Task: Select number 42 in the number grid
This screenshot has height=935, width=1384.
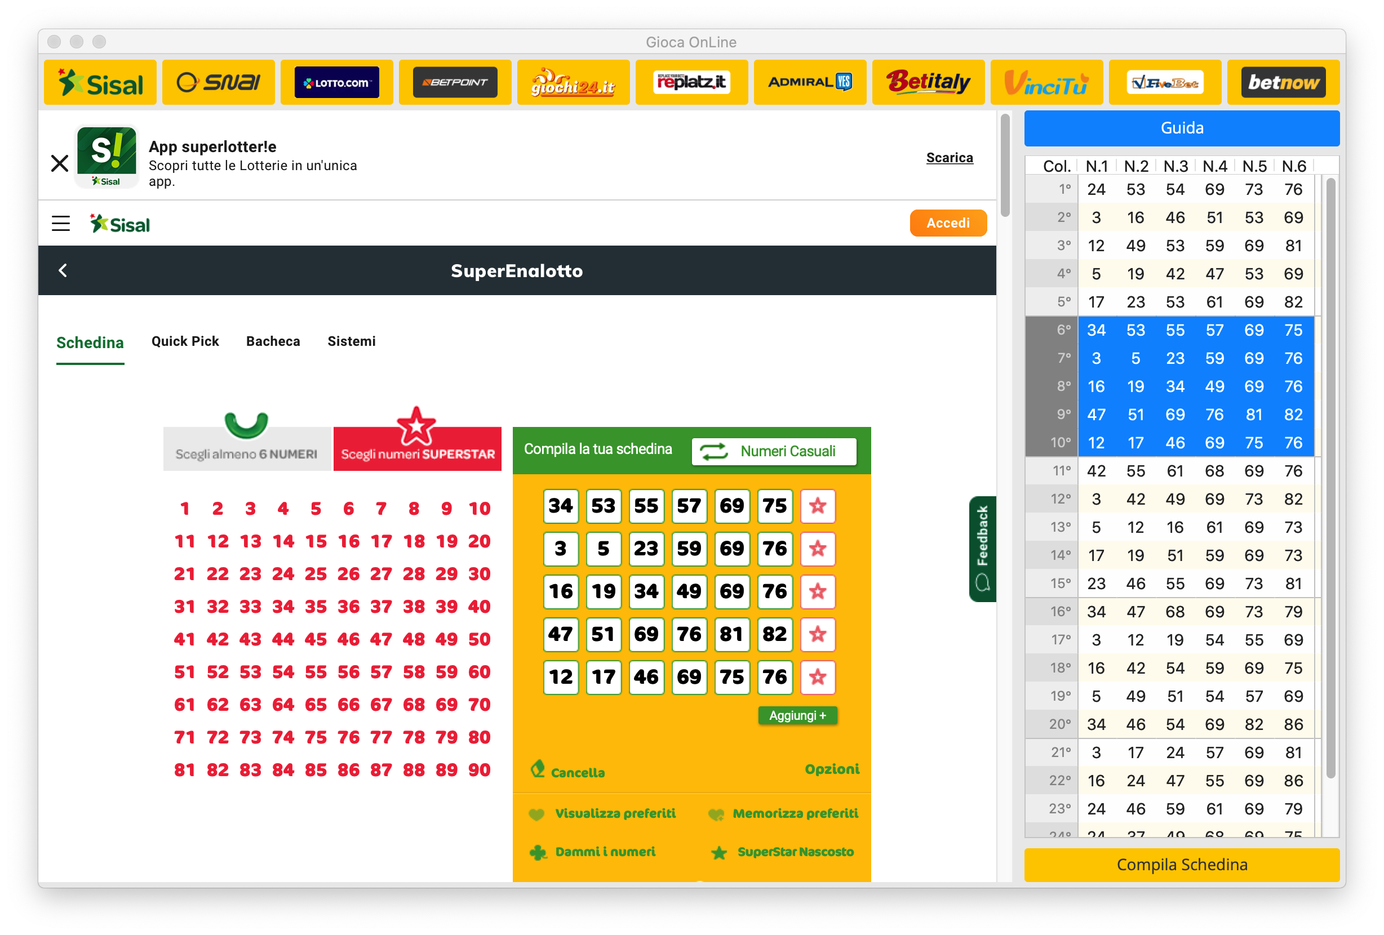Action: 218,639
